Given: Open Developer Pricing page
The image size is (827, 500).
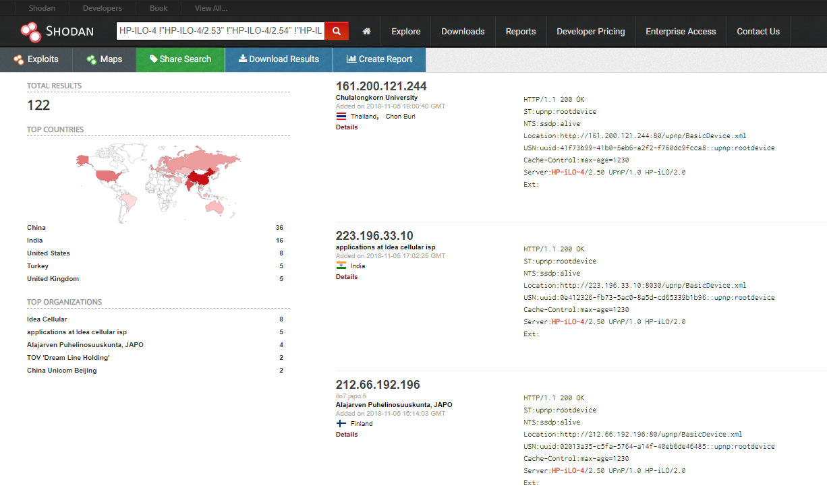Looking at the screenshot, I should tap(591, 31).
